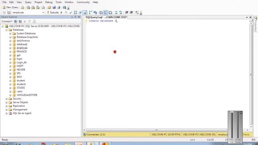
Task: Collapse the Databases folder
Action: (6, 30)
